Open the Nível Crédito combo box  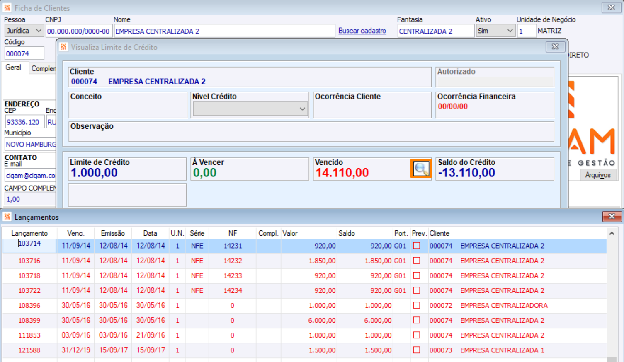coord(250,109)
